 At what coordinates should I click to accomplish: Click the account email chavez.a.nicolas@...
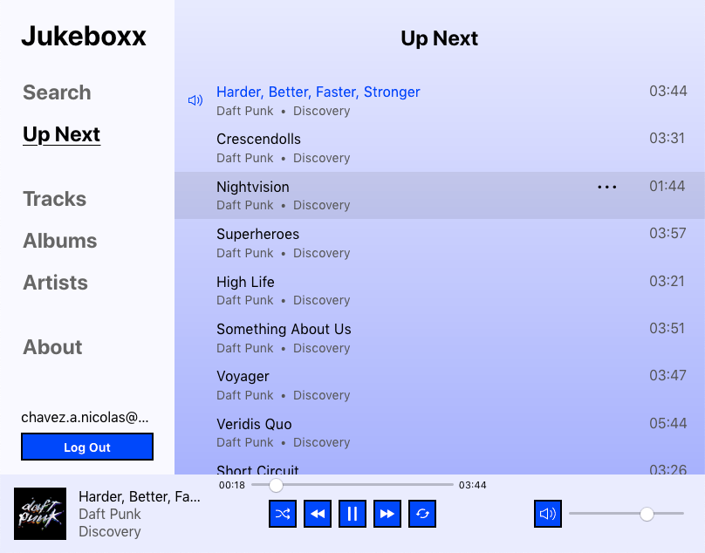click(x=85, y=418)
